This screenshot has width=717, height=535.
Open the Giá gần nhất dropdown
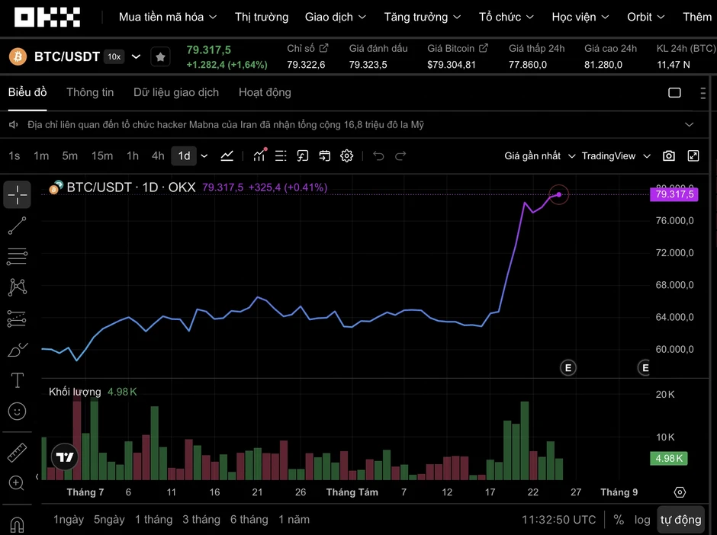pyautogui.click(x=539, y=156)
